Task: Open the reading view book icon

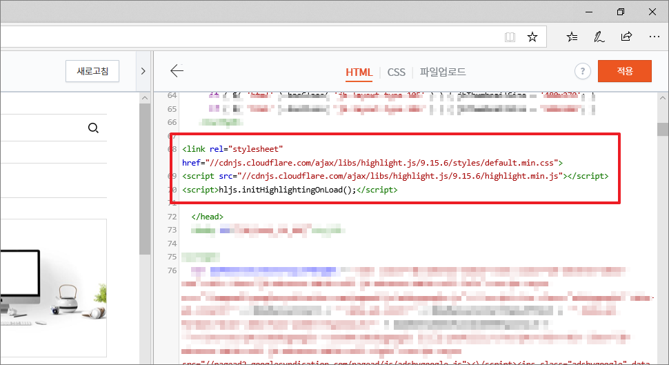Action: pos(510,37)
